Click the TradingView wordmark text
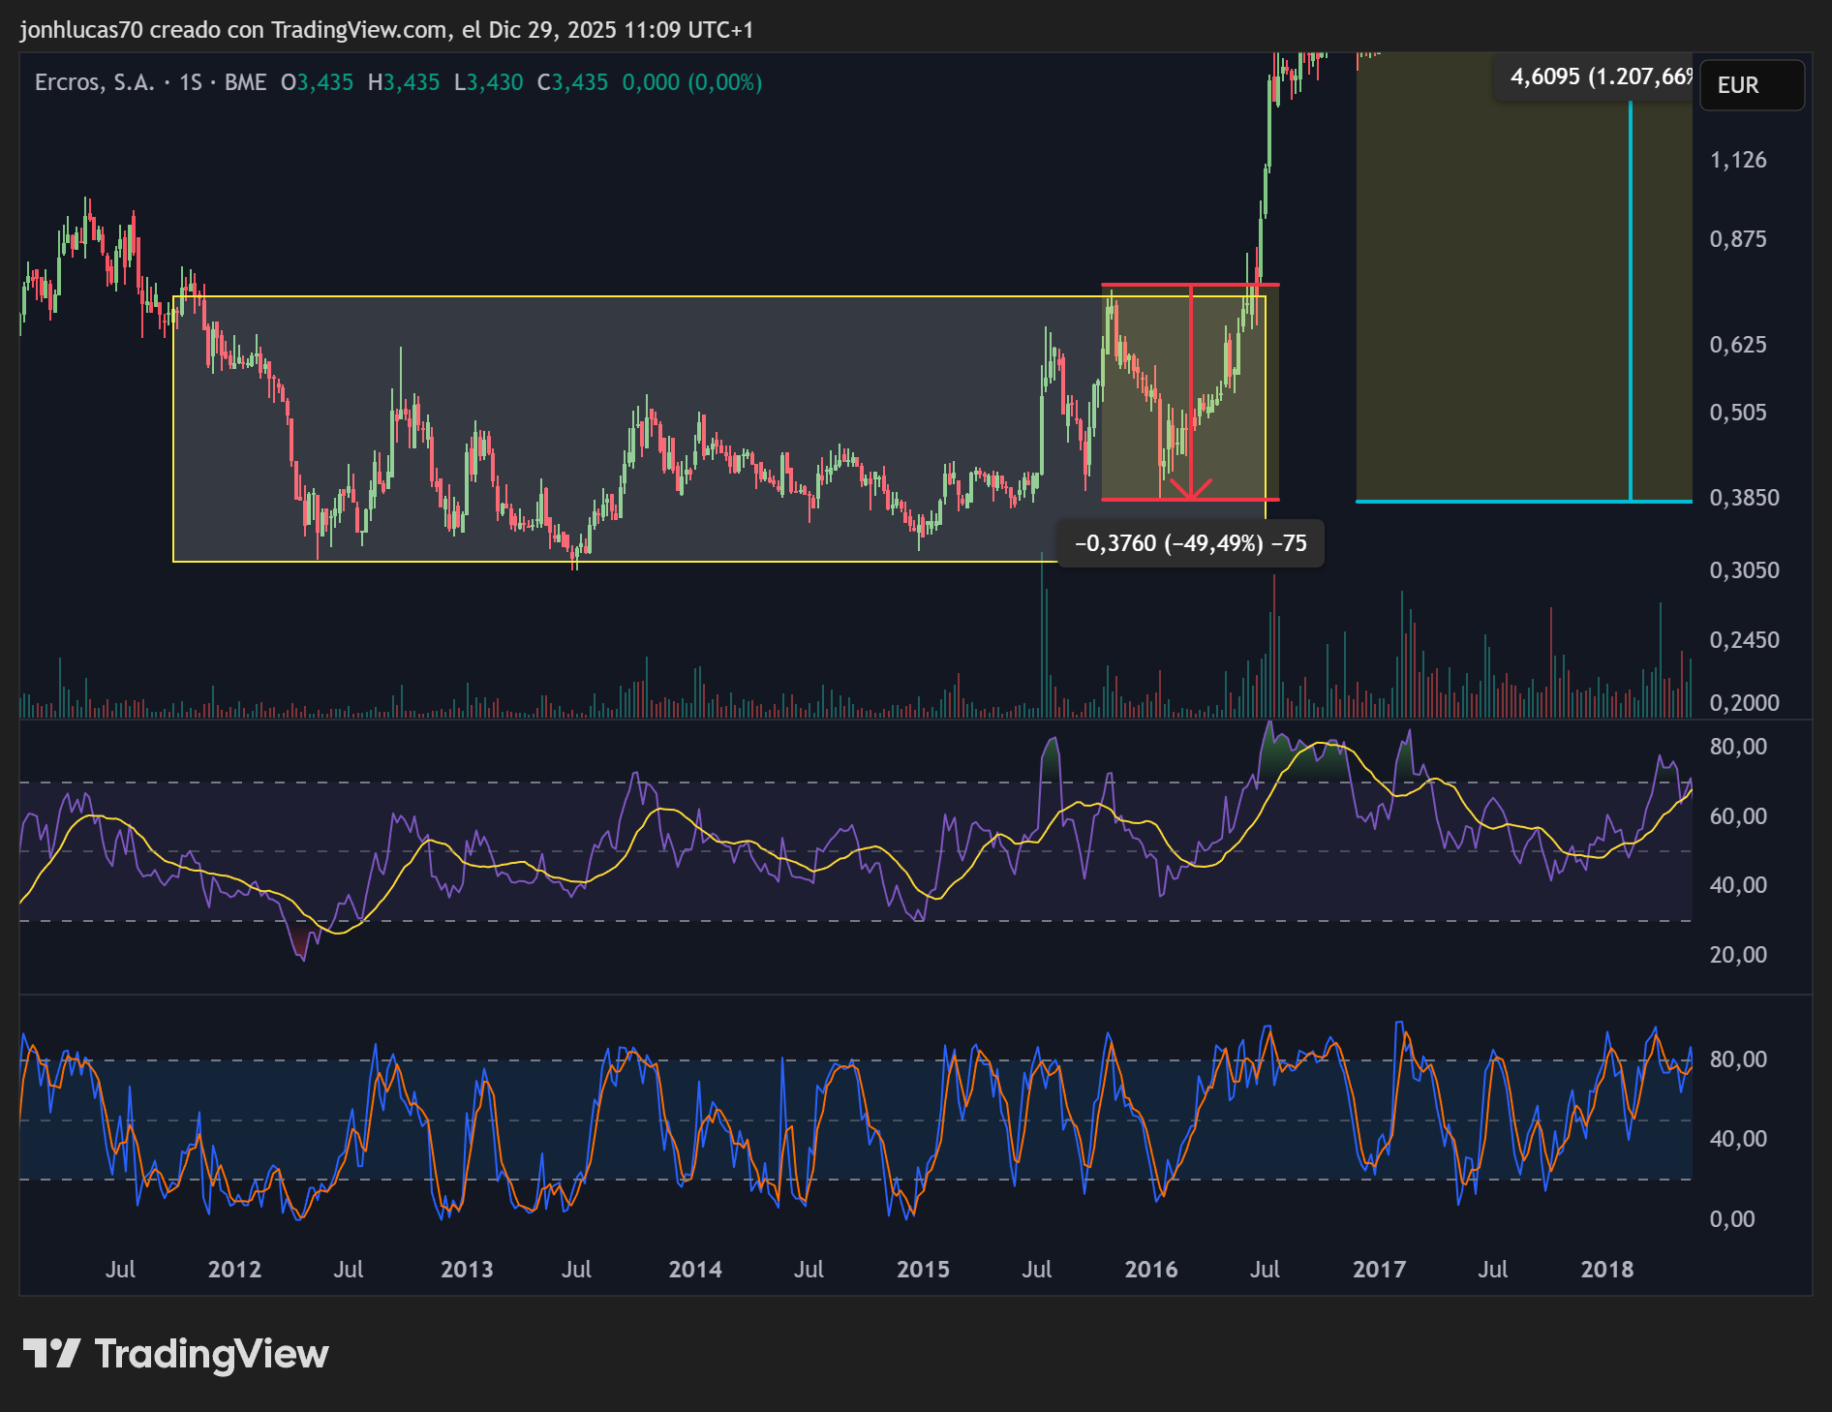This screenshot has height=1412, width=1832. [x=211, y=1353]
